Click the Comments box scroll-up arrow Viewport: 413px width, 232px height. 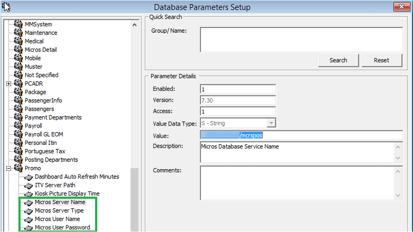[x=398, y=171]
